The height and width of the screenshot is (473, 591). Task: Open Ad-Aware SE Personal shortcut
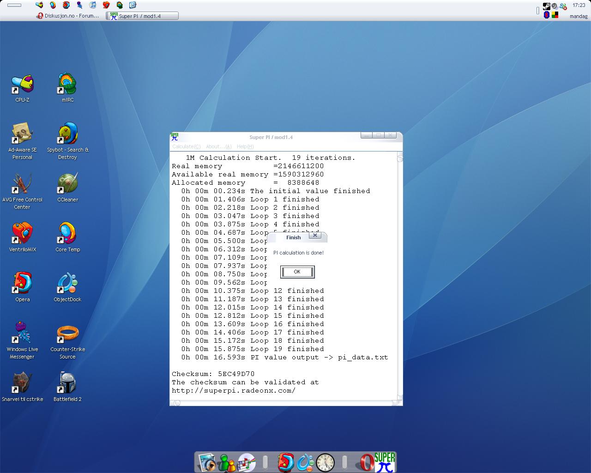pyautogui.click(x=22, y=141)
